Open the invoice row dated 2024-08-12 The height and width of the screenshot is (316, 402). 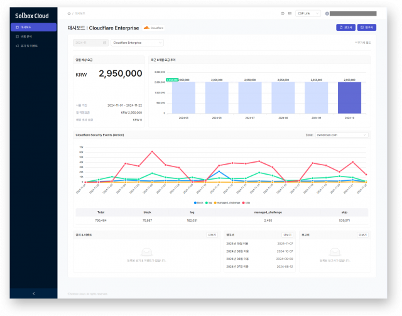pos(259,267)
